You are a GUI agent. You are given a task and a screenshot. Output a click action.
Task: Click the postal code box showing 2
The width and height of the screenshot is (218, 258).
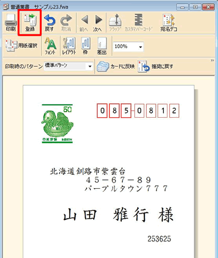pyautogui.click(x=174, y=111)
